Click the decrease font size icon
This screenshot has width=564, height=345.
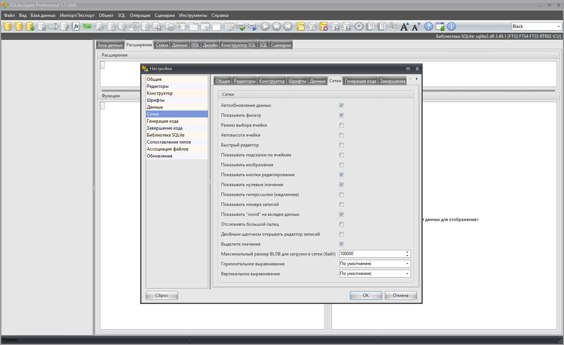[x=416, y=26]
